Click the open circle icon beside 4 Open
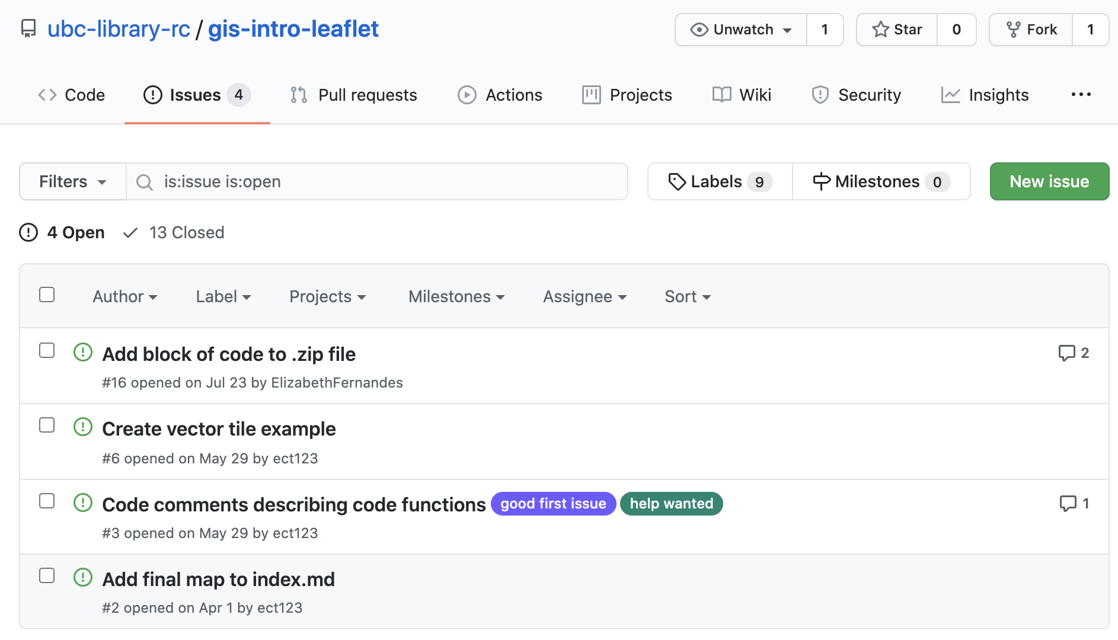This screenshot has height=640, width=1118. pos(28,232)
